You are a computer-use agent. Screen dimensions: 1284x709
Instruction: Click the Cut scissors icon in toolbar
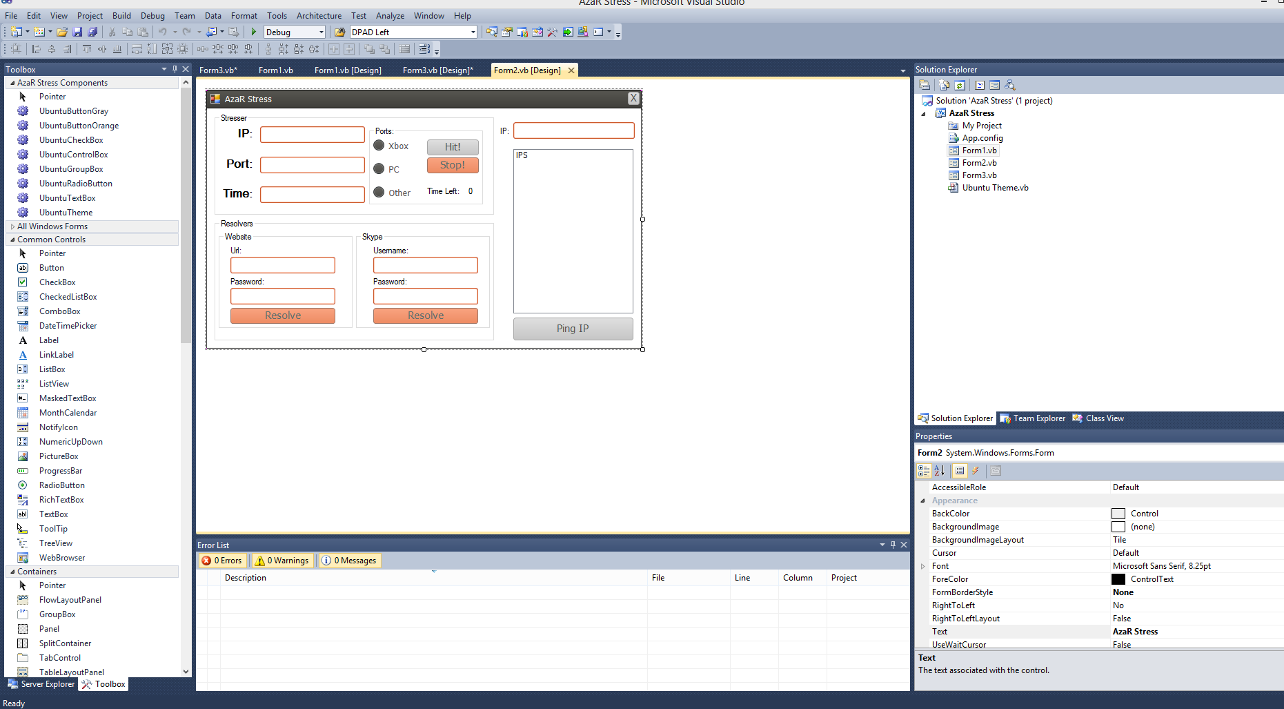(112, 32)
